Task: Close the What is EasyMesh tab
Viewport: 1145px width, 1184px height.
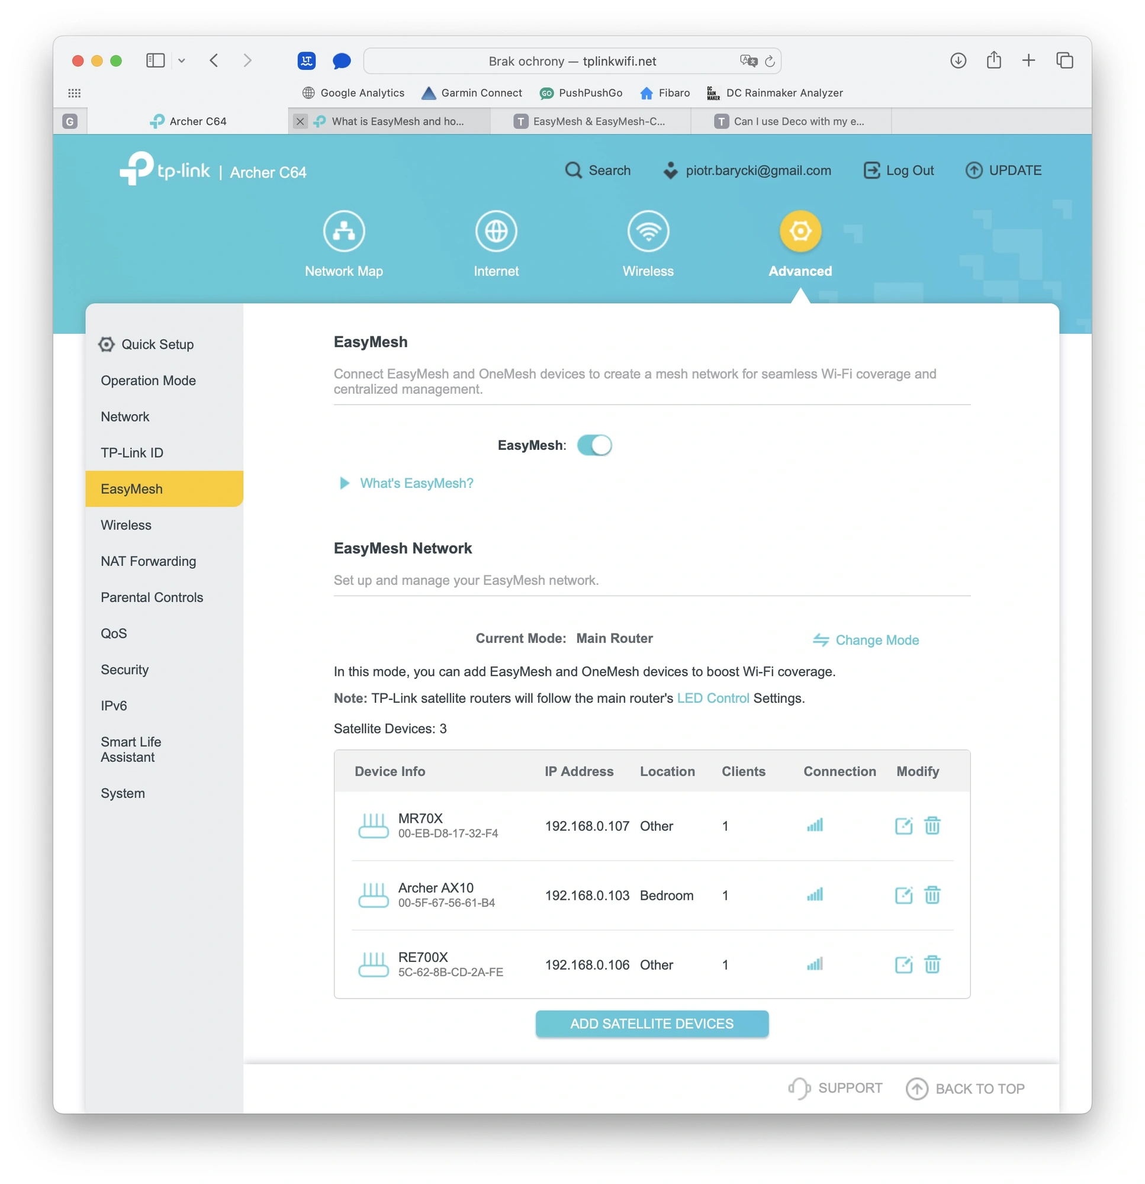Action: point(300,121)
